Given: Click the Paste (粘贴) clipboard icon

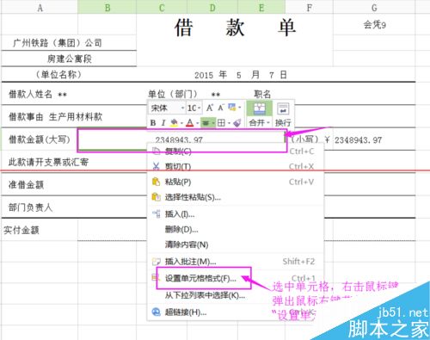Looking at the screenshot, I should [156, 182].
